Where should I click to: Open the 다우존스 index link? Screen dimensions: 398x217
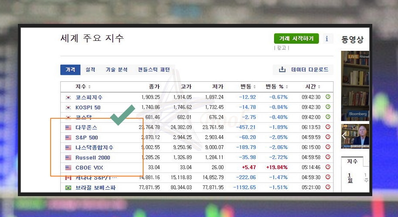pyautogui.click(x=86, y=127)
